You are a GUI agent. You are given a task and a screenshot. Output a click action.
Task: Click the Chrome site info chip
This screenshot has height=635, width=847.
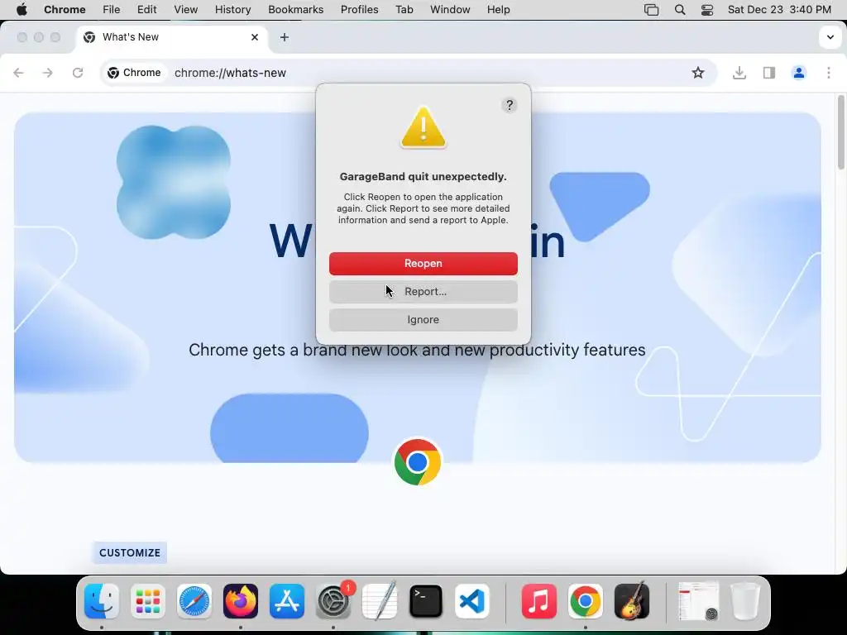click(135, 73)
